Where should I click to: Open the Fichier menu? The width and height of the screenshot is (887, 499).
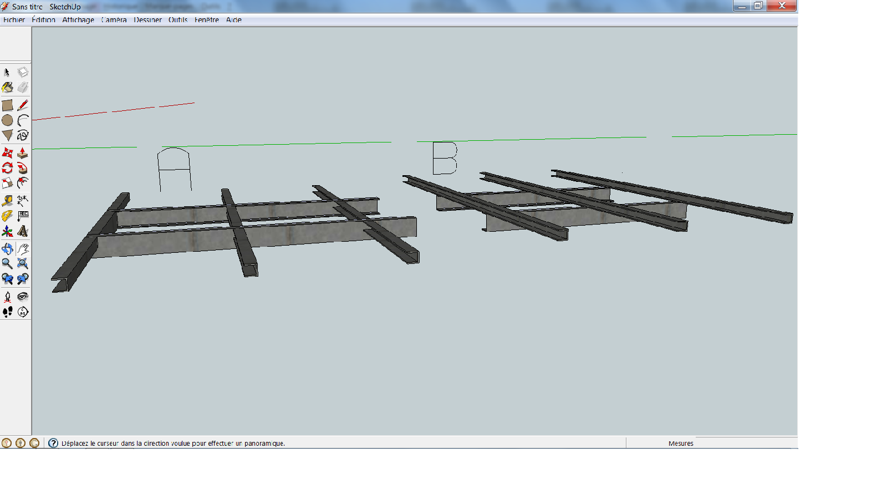14,20
